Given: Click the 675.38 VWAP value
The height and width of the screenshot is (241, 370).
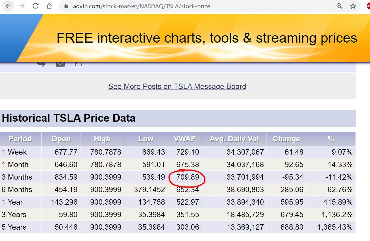Looking at the screenshot, I should point(188,165).
